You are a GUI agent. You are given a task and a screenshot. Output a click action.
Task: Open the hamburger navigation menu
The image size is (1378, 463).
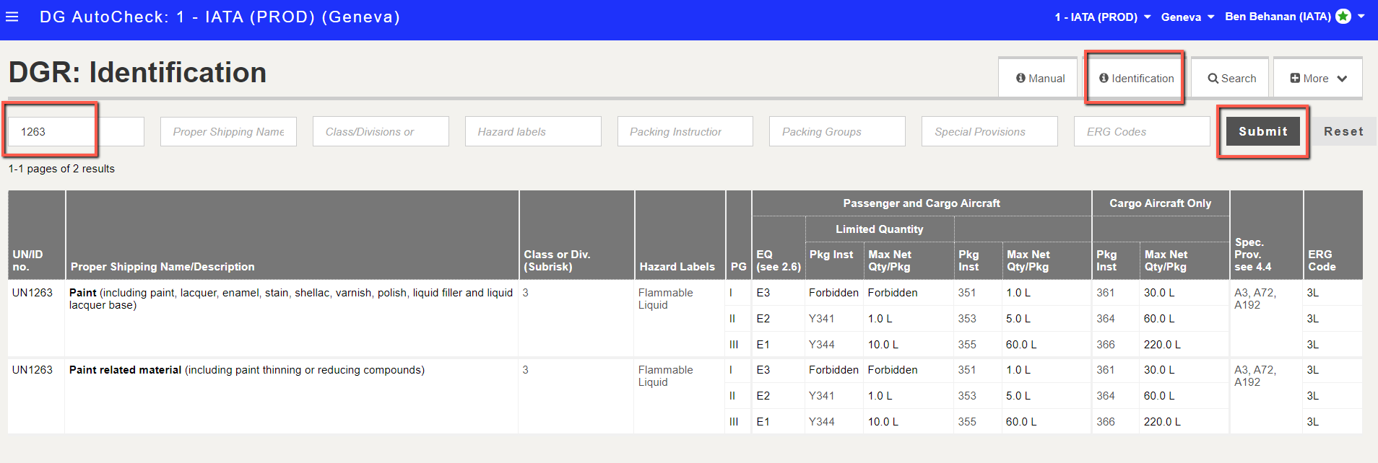click(12, 17)
